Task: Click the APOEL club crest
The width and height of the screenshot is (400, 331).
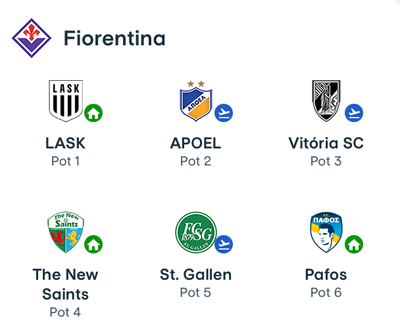Action: [195, 102]
